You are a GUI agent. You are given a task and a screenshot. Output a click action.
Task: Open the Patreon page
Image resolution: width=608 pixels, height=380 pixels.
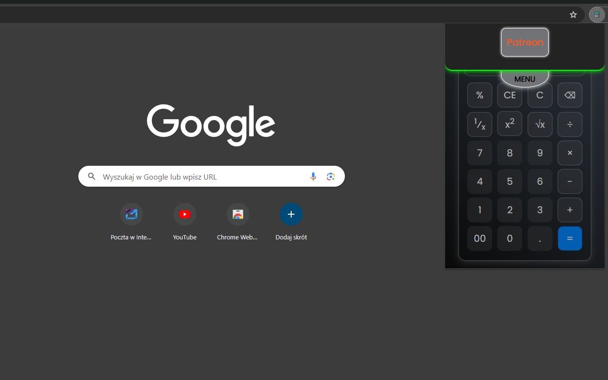[524, 42]
